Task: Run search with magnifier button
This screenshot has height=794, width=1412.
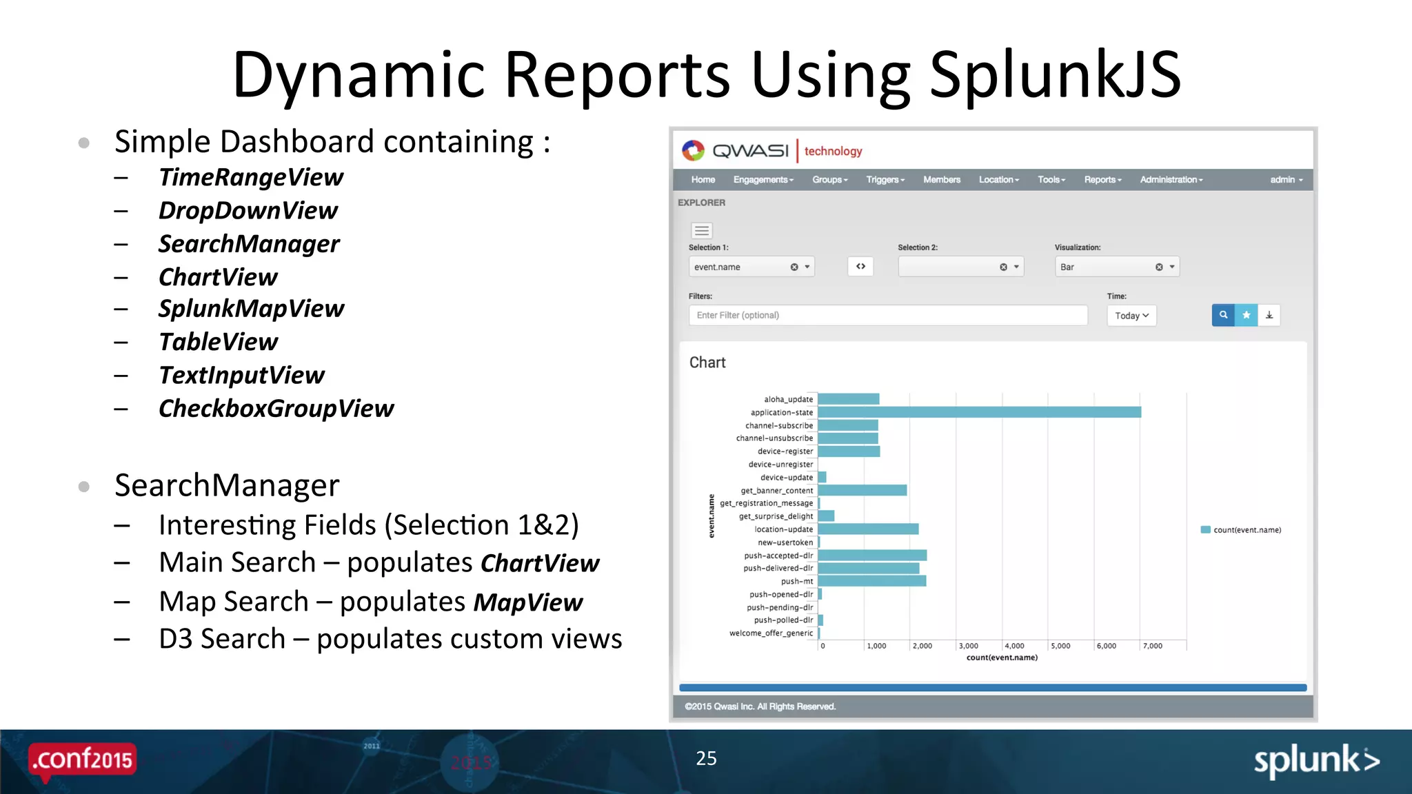Action: point(1223,316)
